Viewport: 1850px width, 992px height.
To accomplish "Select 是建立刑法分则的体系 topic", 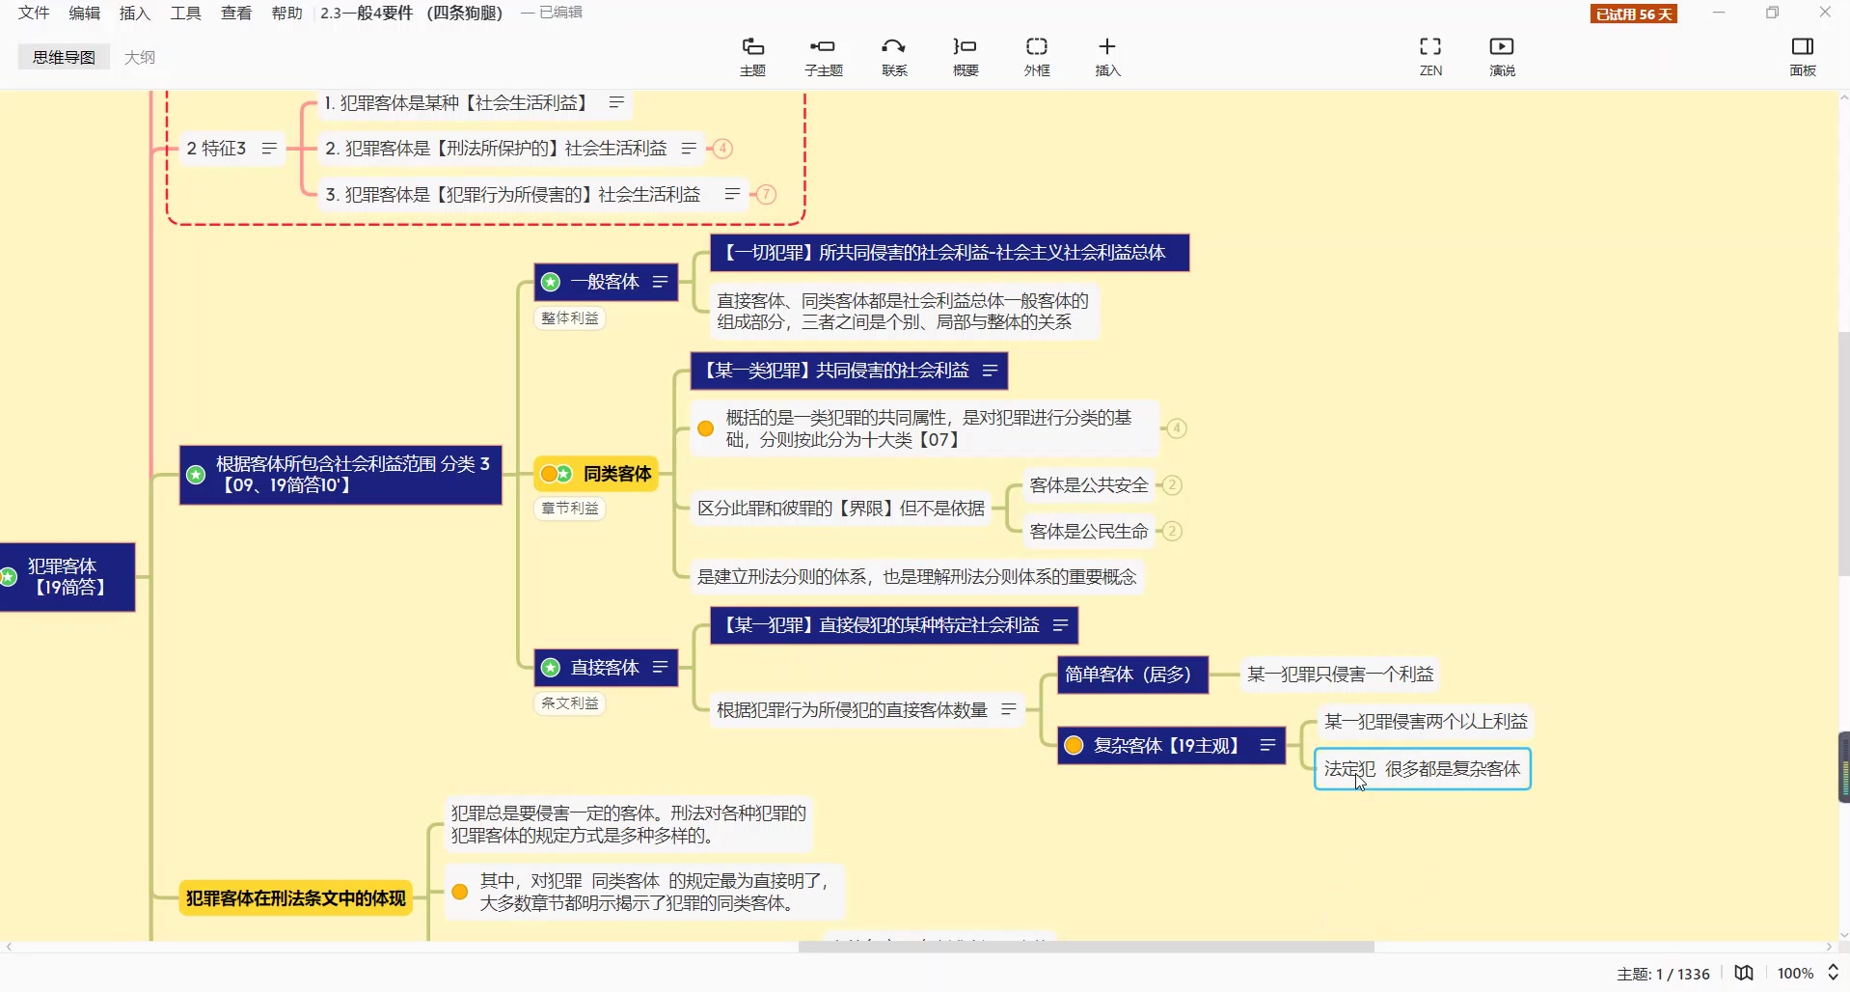I will [x=916, y=577].
